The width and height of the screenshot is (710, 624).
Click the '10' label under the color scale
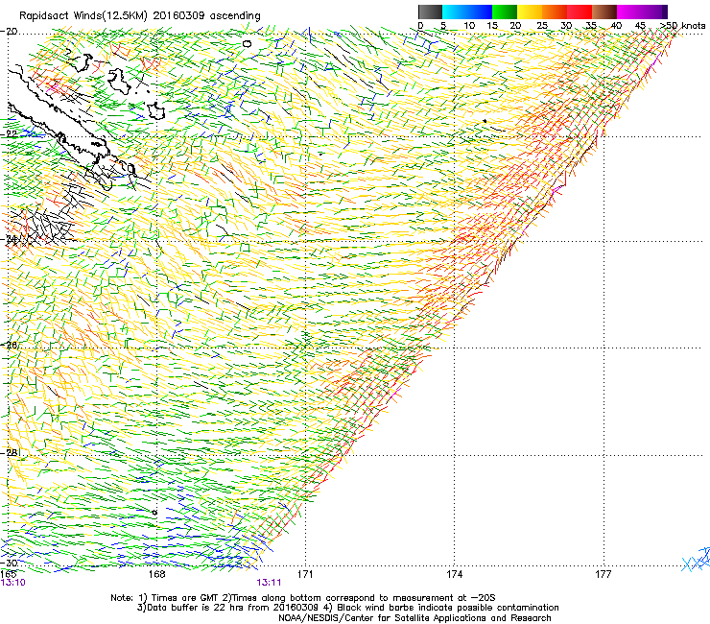click(469, 26)
